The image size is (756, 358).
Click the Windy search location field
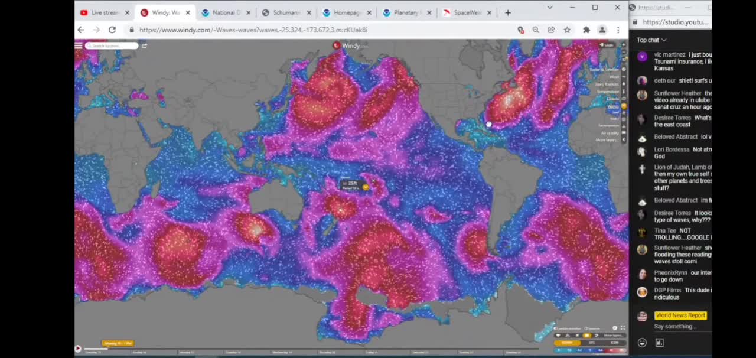pyautogui.click(x=112, y=45)
